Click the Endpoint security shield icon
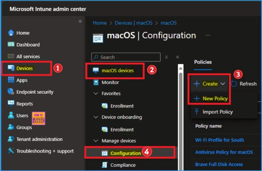The image size is (262, 171). click(x=11, y=92)
